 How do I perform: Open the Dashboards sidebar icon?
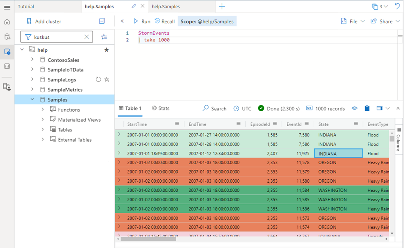(x=7, y=66)
